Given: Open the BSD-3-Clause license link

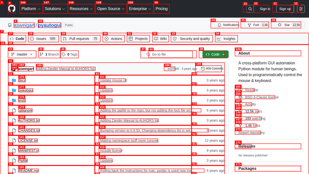Looking at the screenshot, I should (259, 97).
